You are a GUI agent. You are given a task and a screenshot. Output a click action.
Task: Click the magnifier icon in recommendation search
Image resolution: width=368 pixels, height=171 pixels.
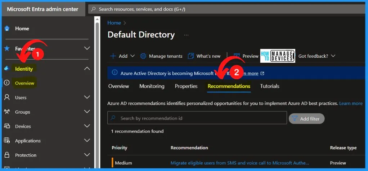pos(113,118)
